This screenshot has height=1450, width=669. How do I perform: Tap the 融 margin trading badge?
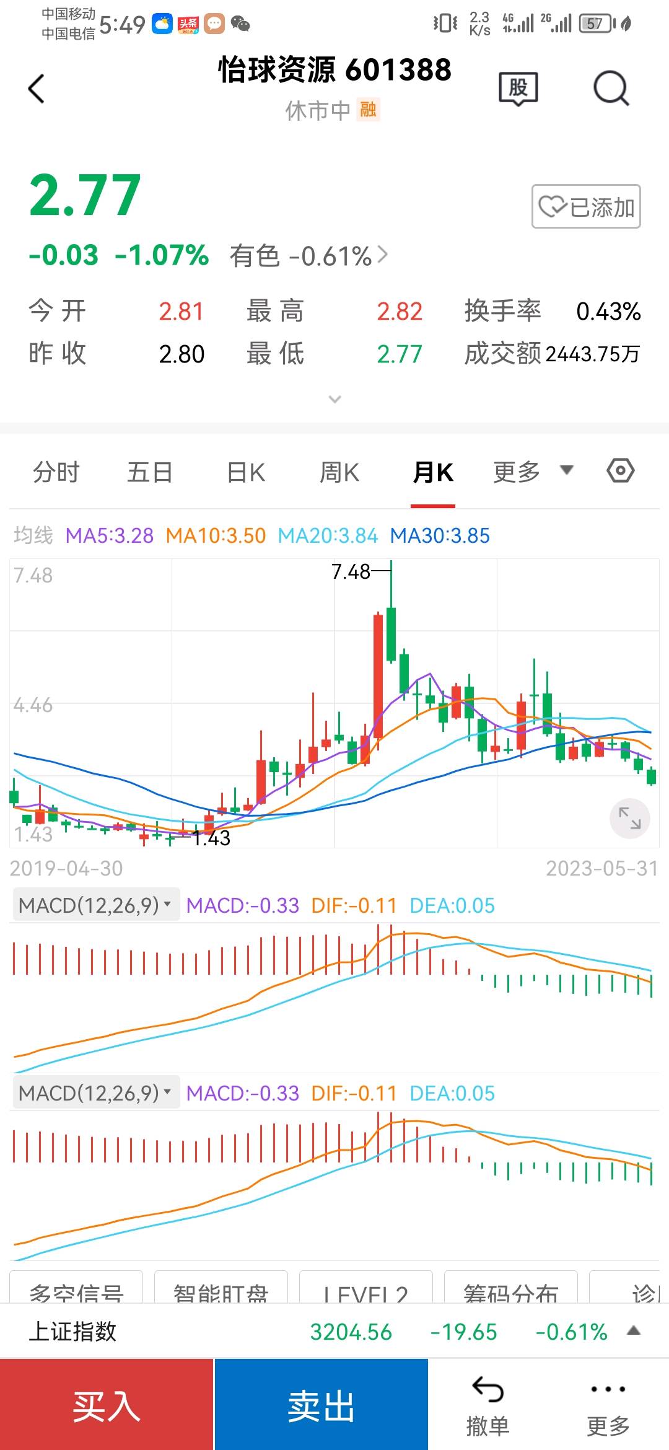(369, 110)
